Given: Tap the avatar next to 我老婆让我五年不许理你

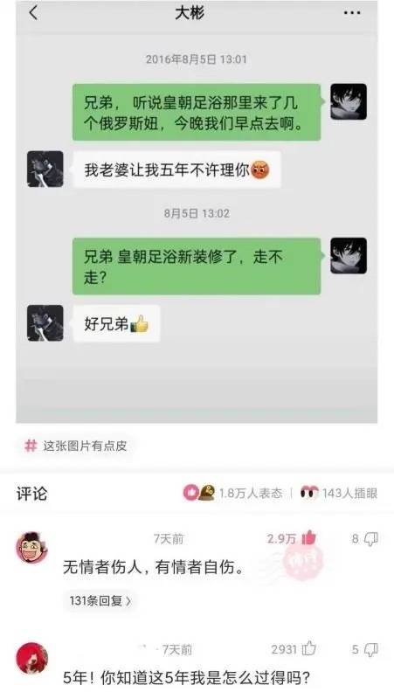Looking at the screenshot, I should [45, 169].
